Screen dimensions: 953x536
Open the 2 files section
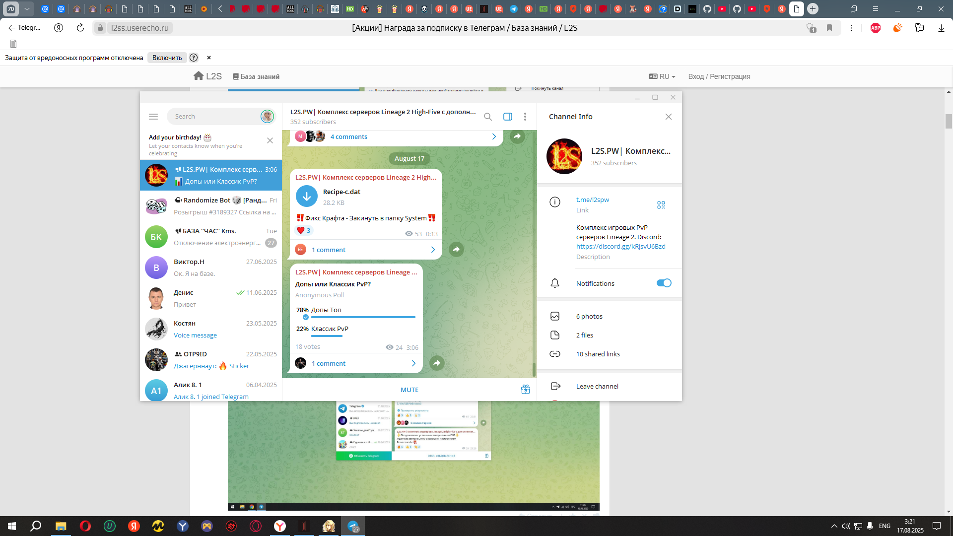[609, 335]
